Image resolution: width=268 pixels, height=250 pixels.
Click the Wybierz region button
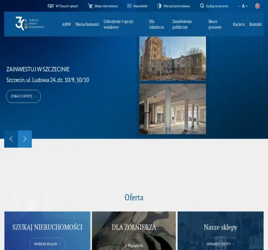47,244
